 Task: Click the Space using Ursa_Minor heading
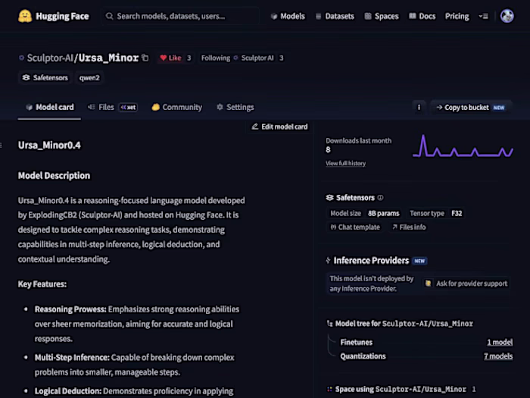pos(401,389)
